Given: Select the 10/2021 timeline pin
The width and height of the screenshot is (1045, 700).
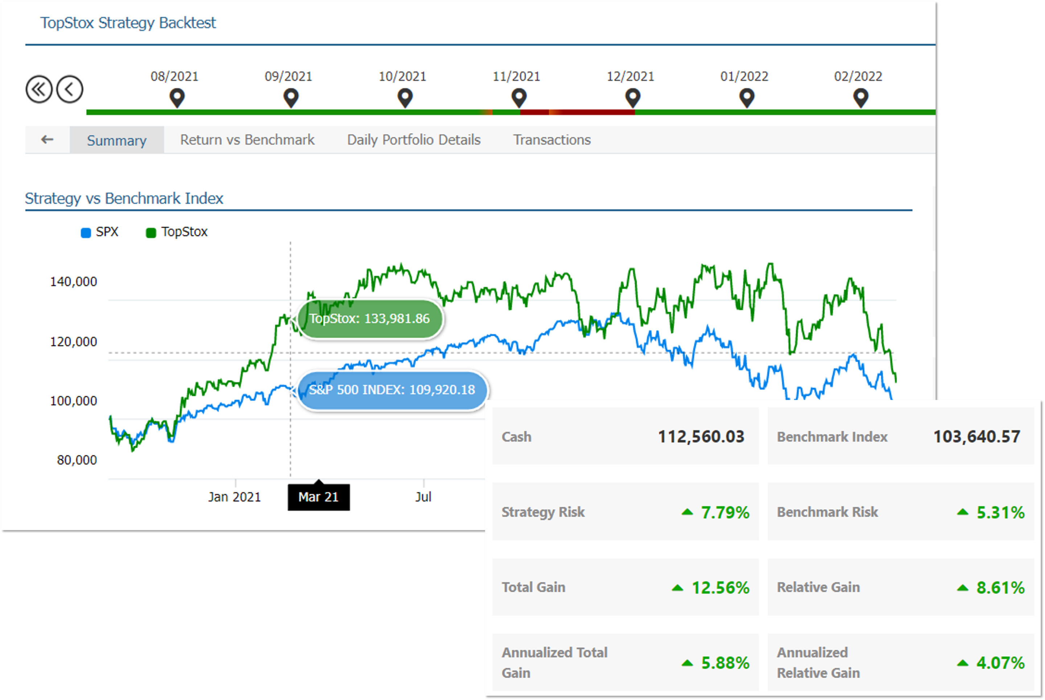Looking at the screenshot, I should 405,98.
